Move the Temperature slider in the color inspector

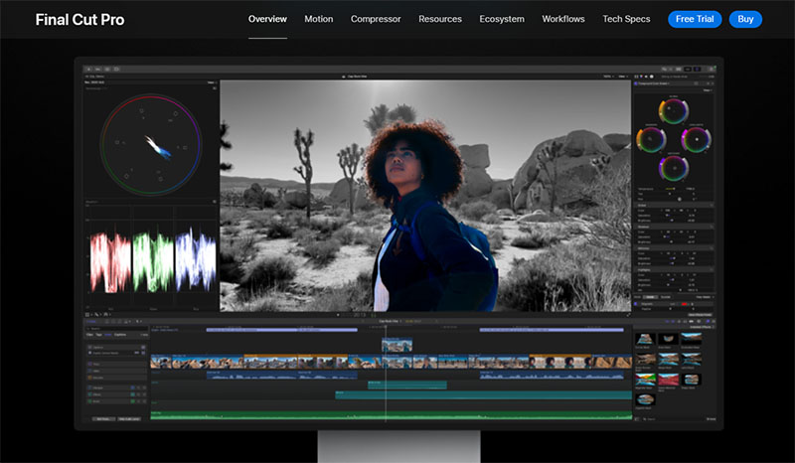pyautogui.click(x=672, y=189)
